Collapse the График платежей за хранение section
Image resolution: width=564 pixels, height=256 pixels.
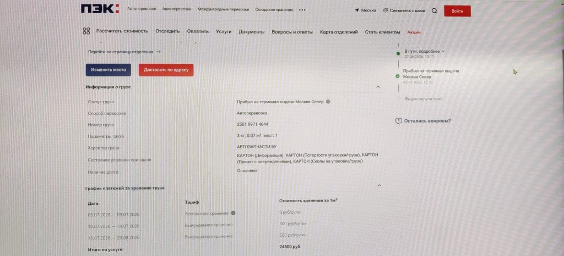(x=379, y=186)
